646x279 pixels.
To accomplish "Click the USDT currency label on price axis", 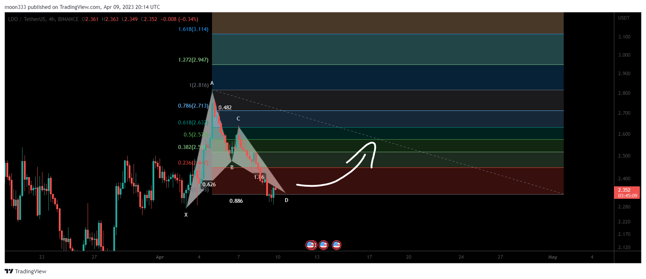I will (624, 18).
